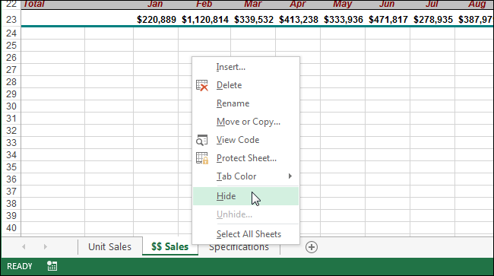The image size is (494, 276).
Task: Click the Protect Sheet lock icon
Action: [202, 158]
